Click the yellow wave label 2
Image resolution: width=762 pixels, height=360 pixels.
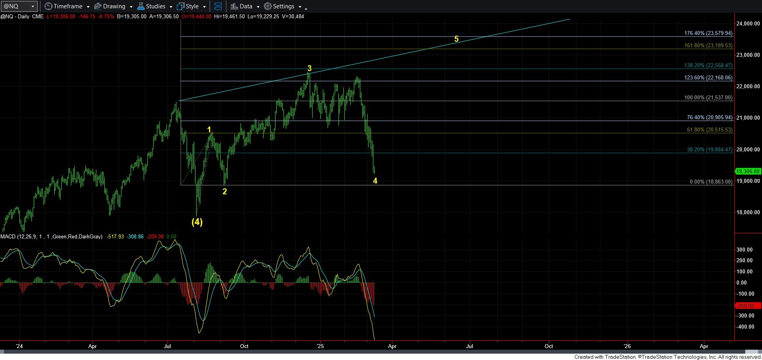coord(225,192)
